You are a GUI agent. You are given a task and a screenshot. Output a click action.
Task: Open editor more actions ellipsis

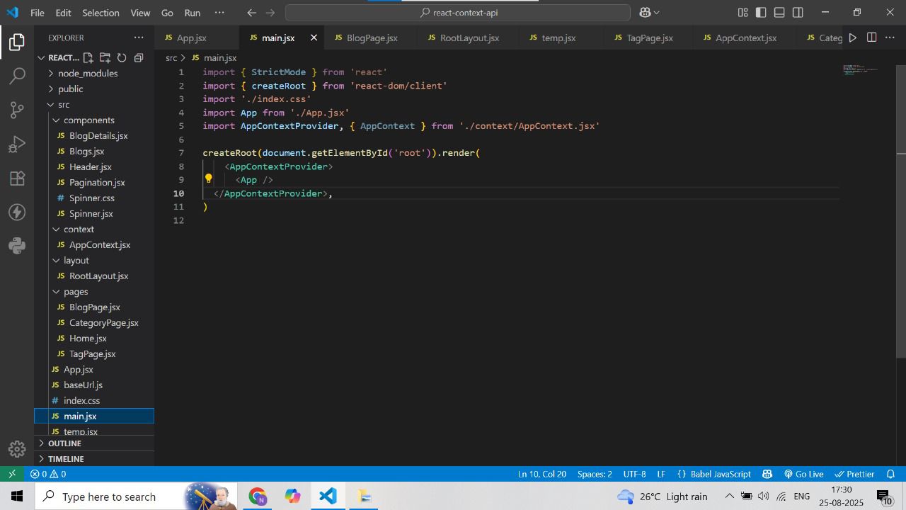click(x=890, y=38)
